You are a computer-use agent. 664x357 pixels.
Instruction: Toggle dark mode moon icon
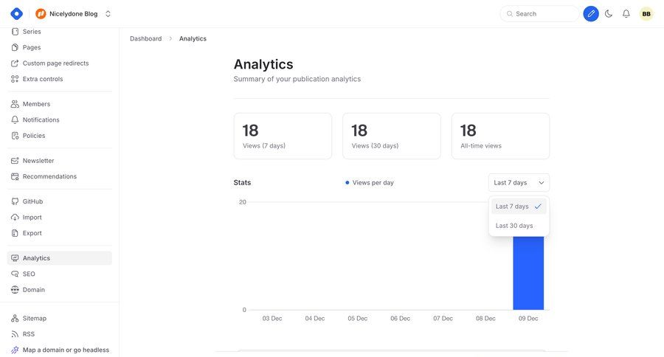tap(609, 13)
